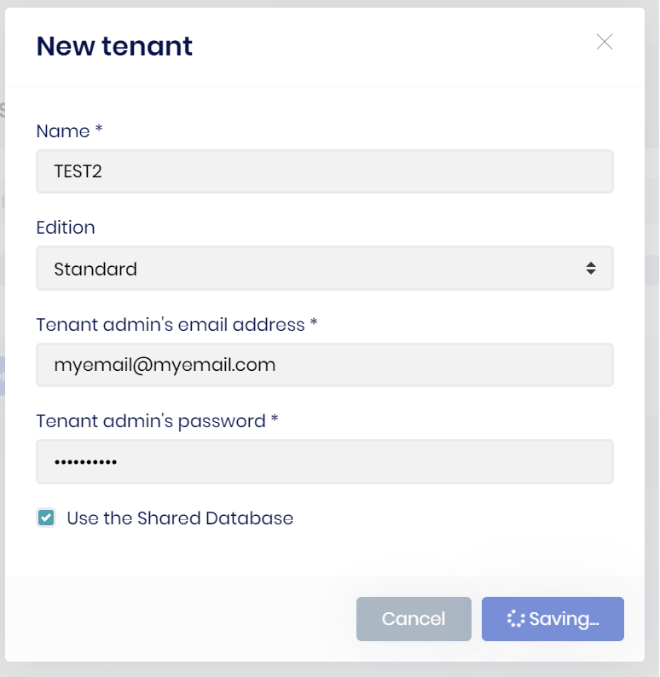
Task: Focus the Name input field
Action: coord(324,171)
